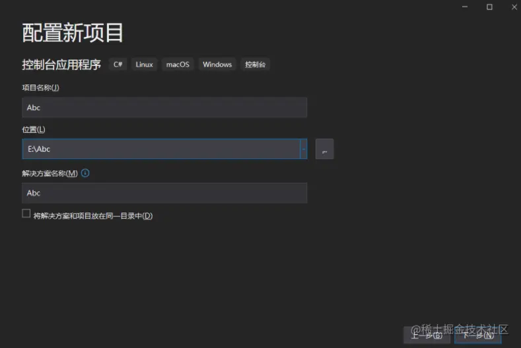Viewport: 521px width, 348px height.
Task: Go back with 上一步(B) button
Action: (x=427, y=335)
